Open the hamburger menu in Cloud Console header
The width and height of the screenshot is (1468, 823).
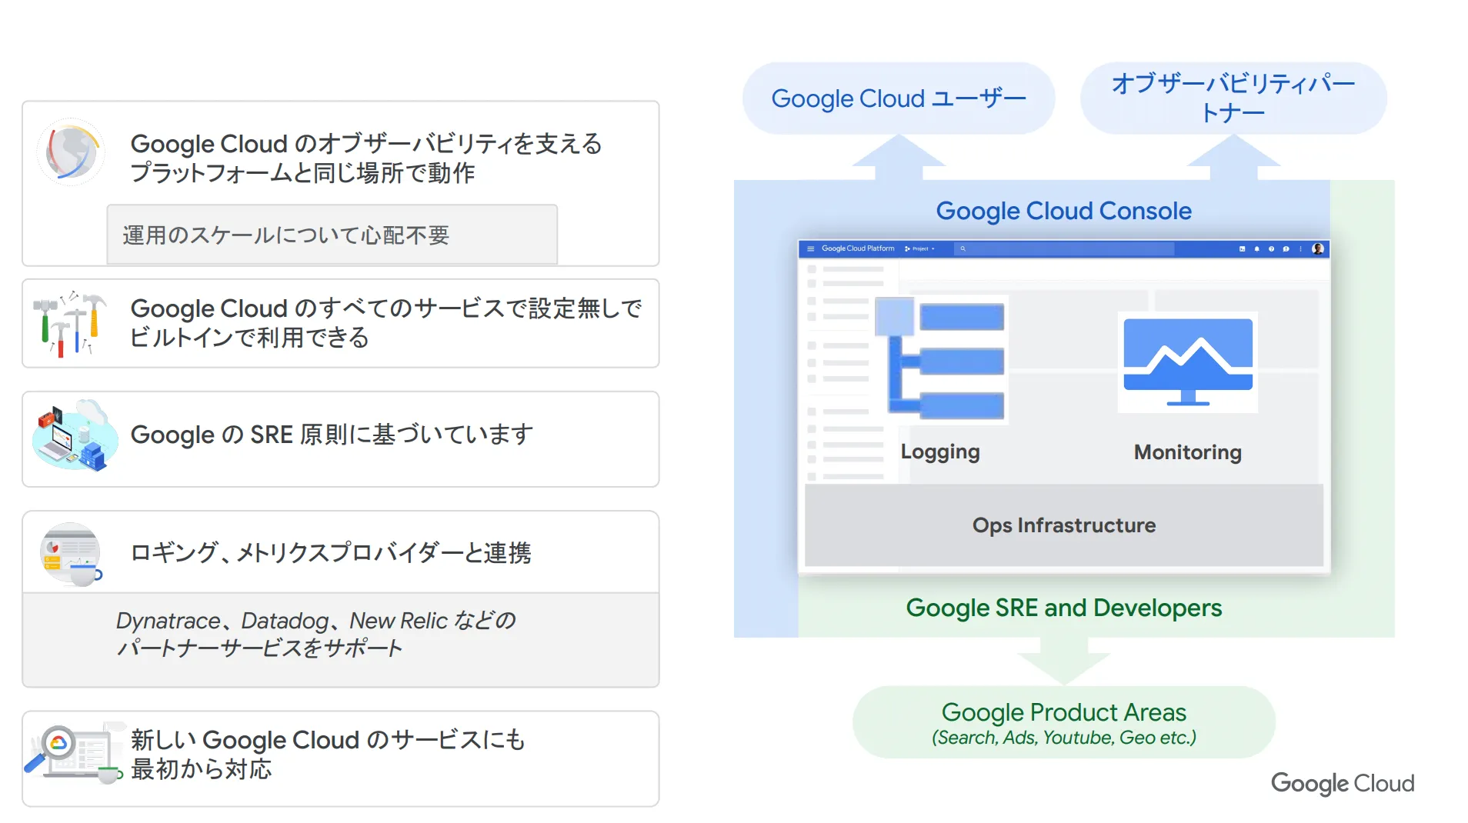coord(810,248)
